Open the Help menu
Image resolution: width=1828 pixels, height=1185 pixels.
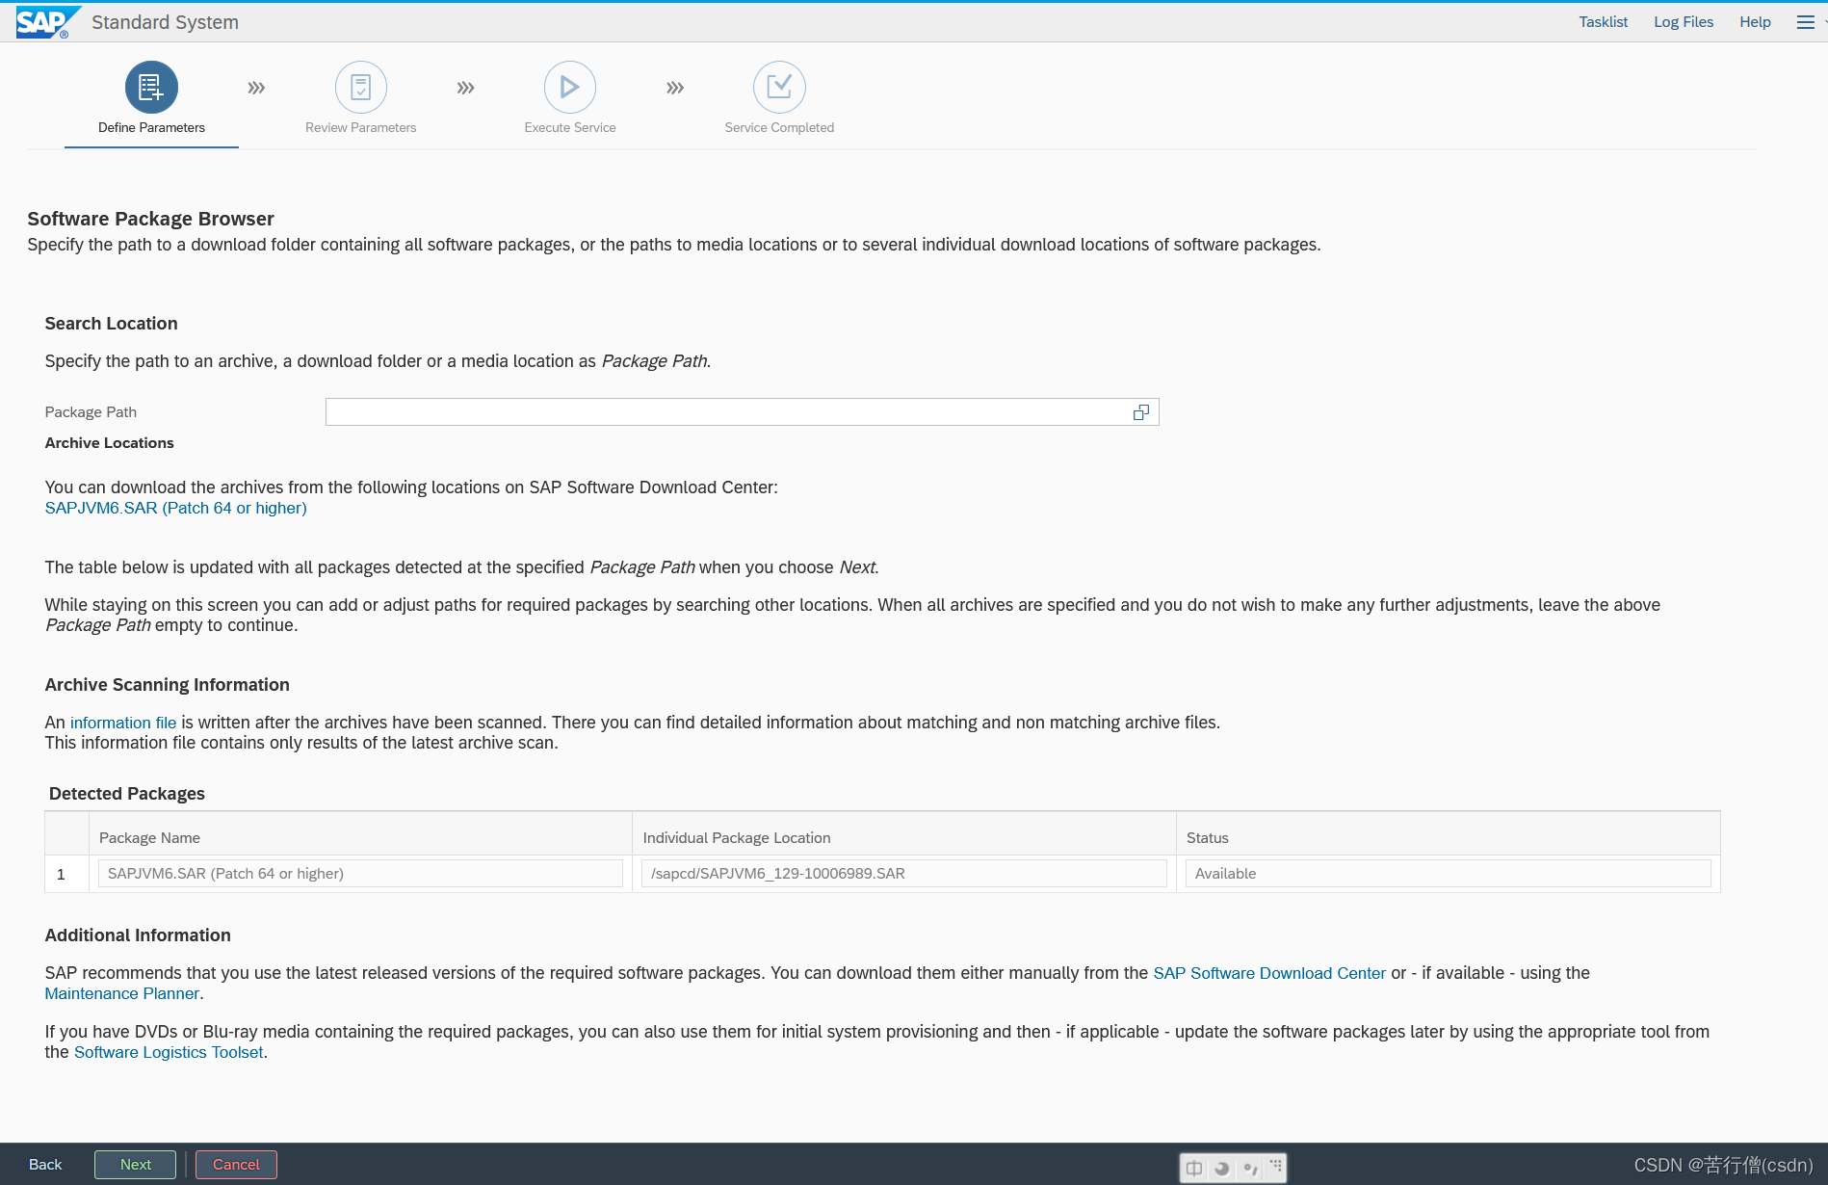(x=1755, y=22)
